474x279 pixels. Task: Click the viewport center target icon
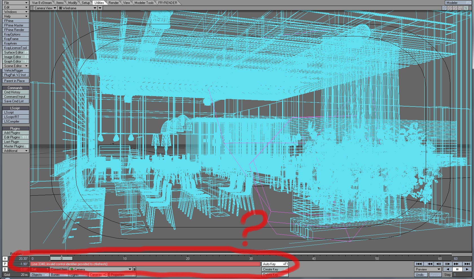click(x=445, y=8)
